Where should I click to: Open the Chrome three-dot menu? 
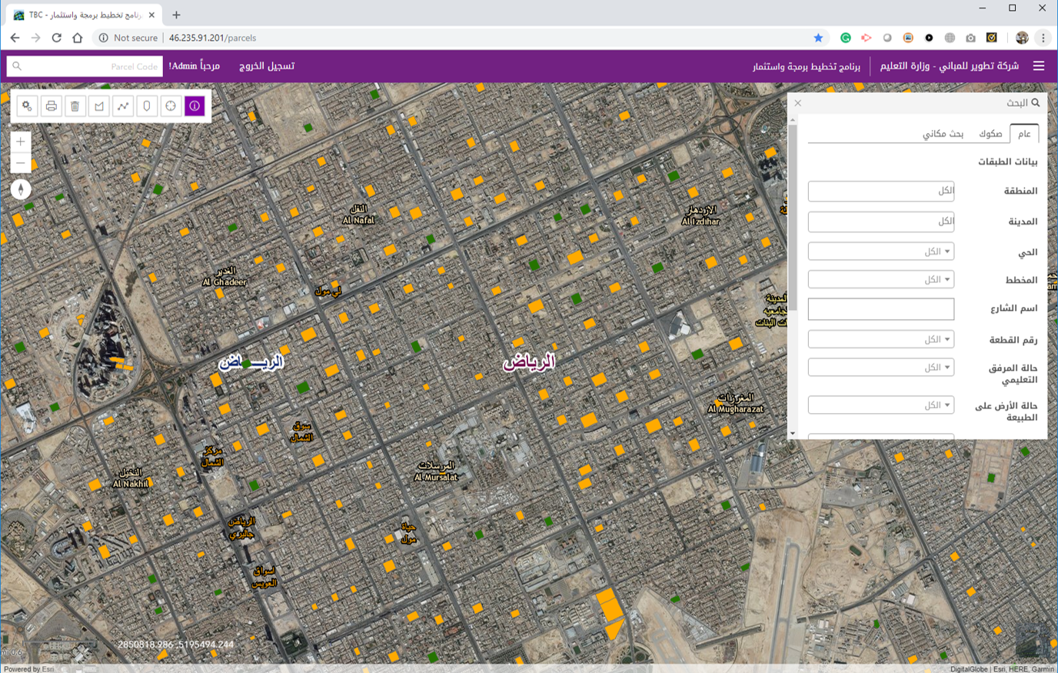(x=1043, y=38)
